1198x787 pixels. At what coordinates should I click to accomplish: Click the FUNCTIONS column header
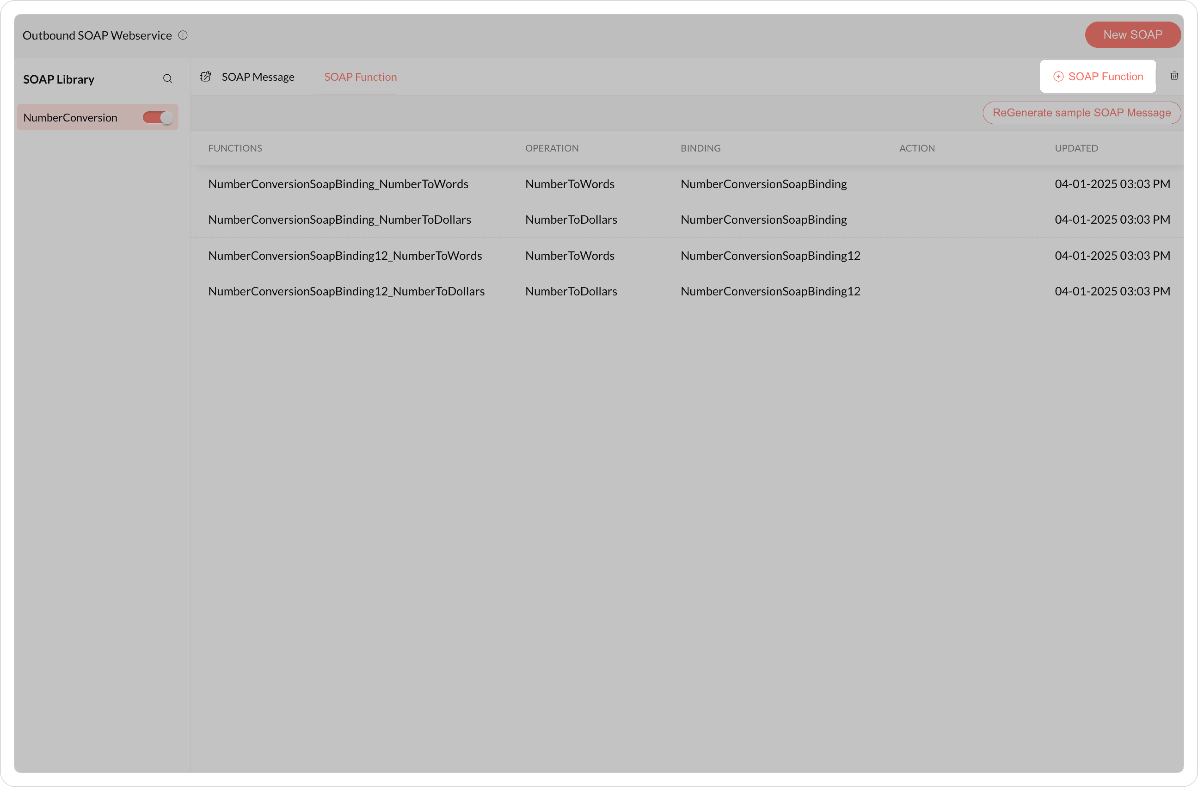[235, 148]
